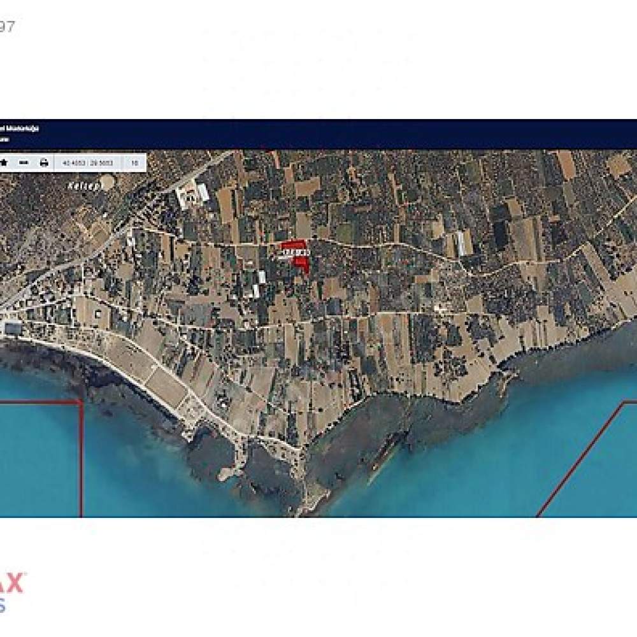Viewport: 637px width, 637px height.
Task: Click the white greenhouse roof below red parcel
Action: point(262,277)
